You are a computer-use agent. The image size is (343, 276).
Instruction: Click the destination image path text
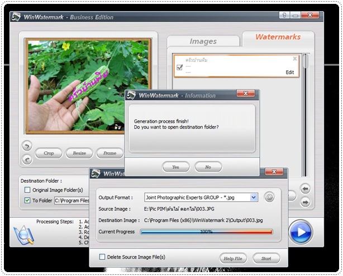(x=203, y=220)
